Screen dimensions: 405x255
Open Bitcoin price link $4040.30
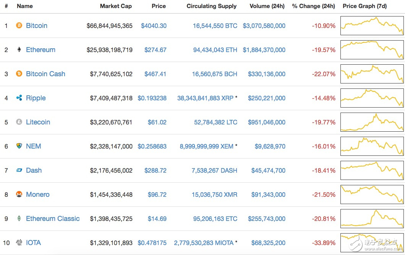pos(154,26)
